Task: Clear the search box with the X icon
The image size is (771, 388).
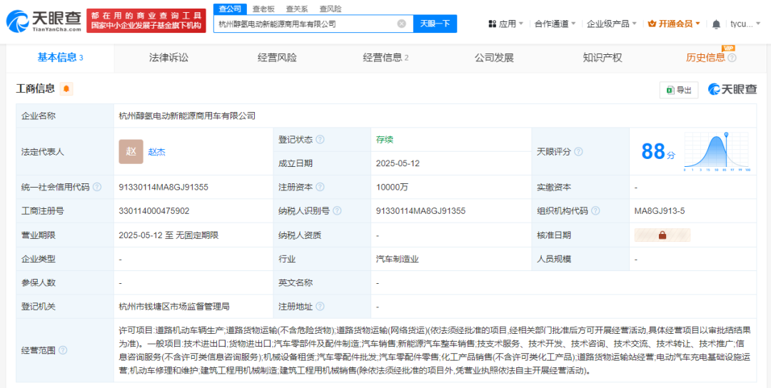Action: (401, 24)
